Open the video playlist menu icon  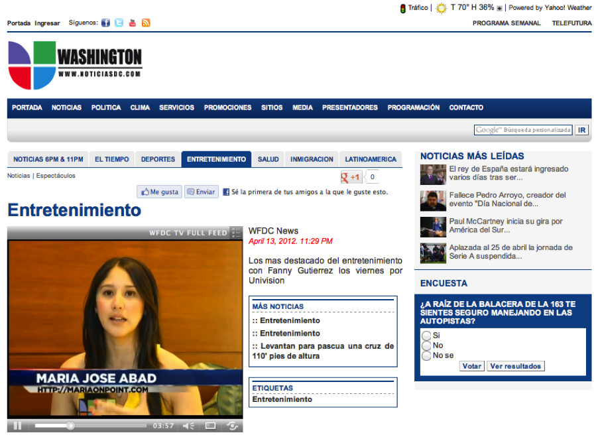(x=237, y=232)
